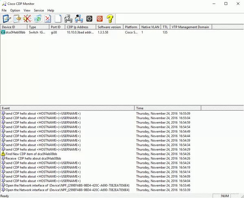The width and height of the screenshot is (244, 198).
Task: Click the Cisco CDP Monitor title bar icon
Action: click(x=4, y=4)
